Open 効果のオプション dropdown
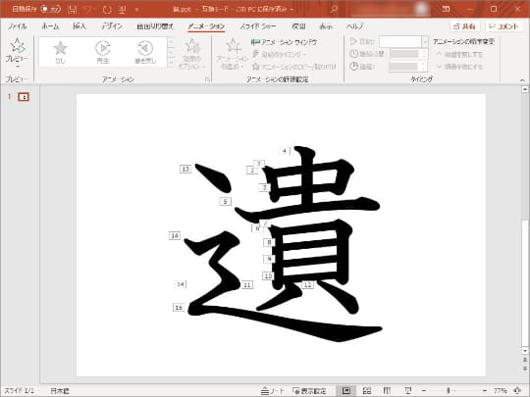The height and width of the screenshot is (397, 530). coord(191,54)
